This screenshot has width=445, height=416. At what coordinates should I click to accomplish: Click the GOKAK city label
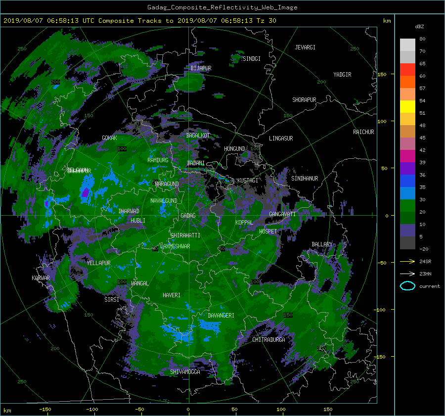point(109,138)
